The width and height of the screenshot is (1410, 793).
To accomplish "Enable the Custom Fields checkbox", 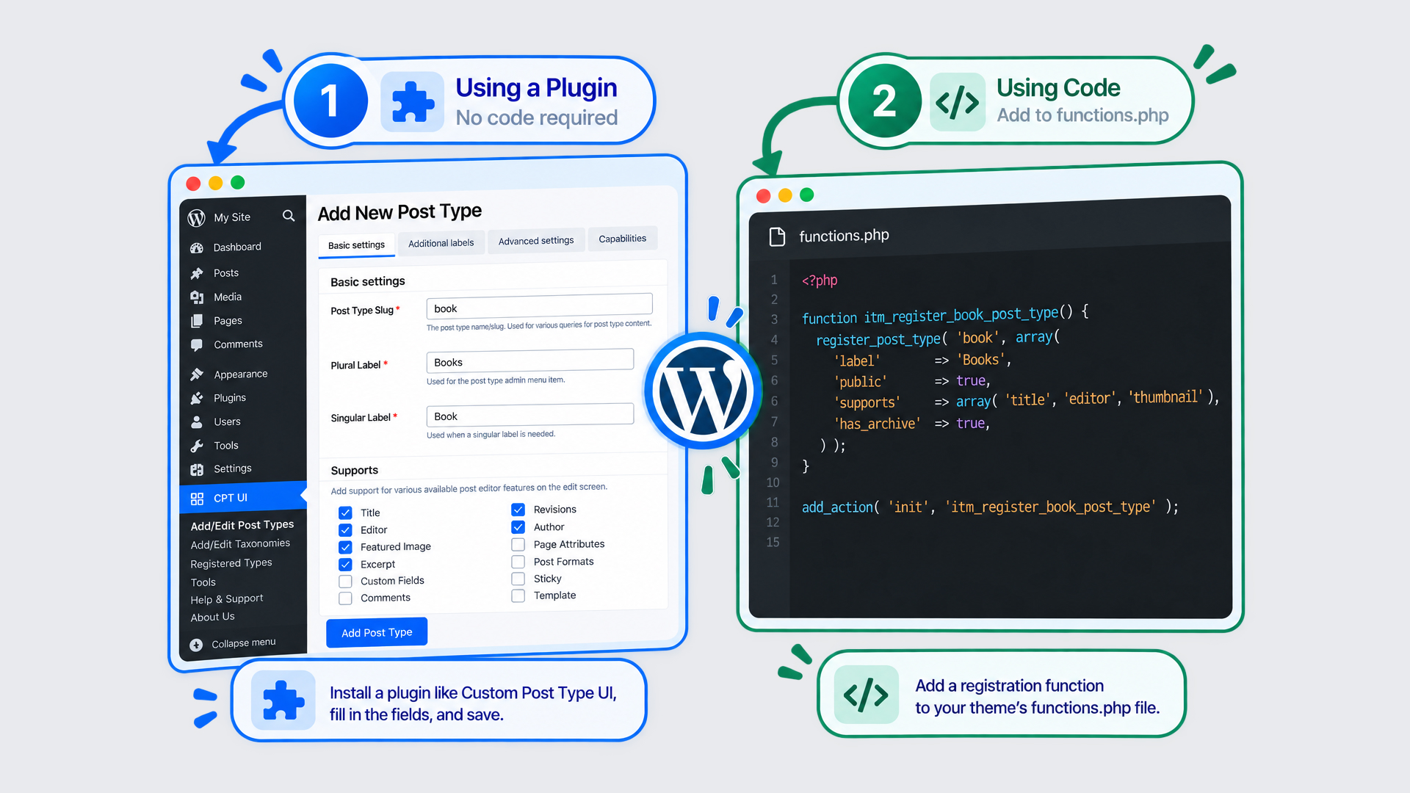I will coord(345,582).
